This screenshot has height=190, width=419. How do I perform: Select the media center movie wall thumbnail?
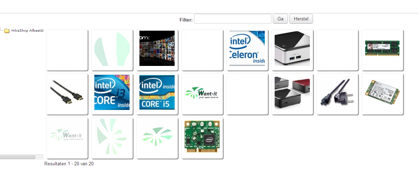tap(157, 50)
